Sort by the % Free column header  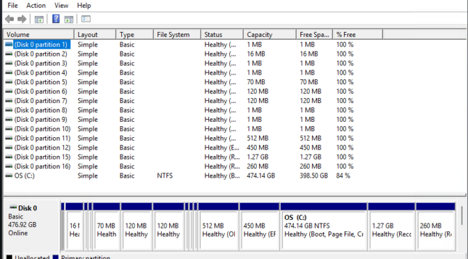pyautogui.click(x=358, y=35)
